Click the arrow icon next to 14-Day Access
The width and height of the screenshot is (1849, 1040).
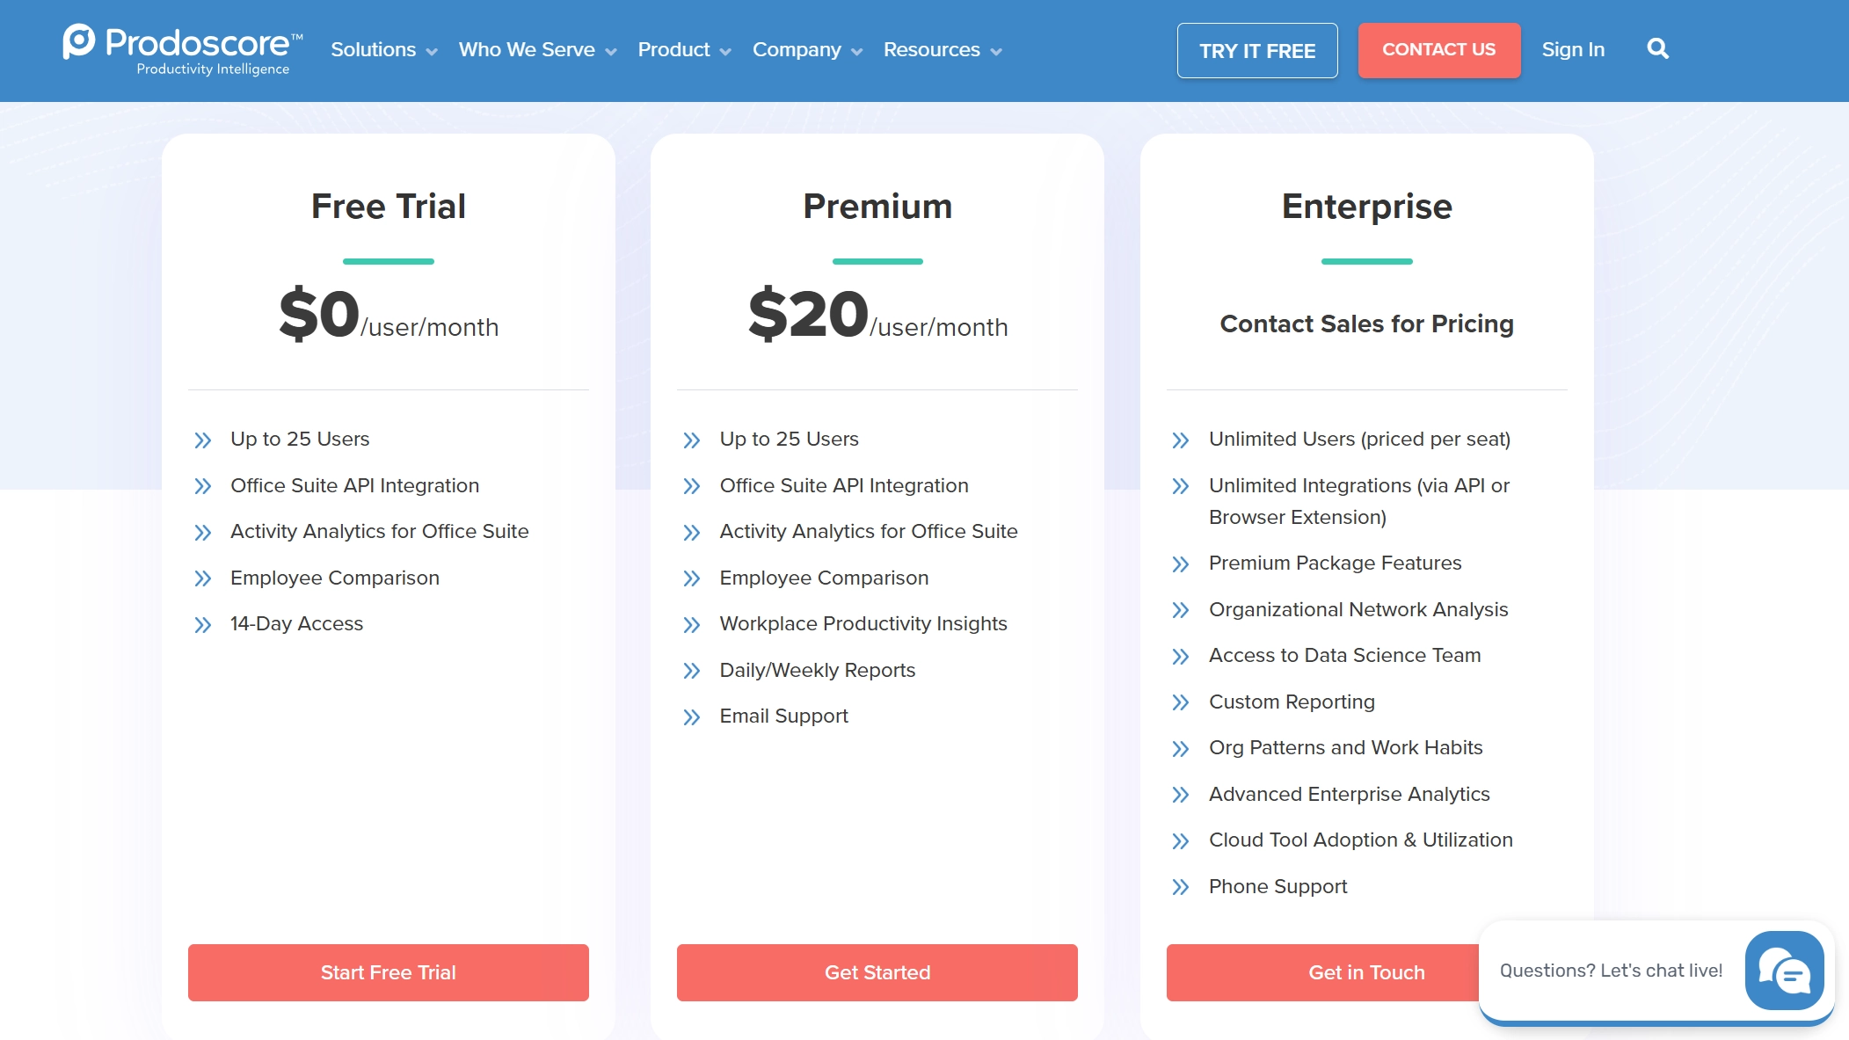[x=205, y=624]
